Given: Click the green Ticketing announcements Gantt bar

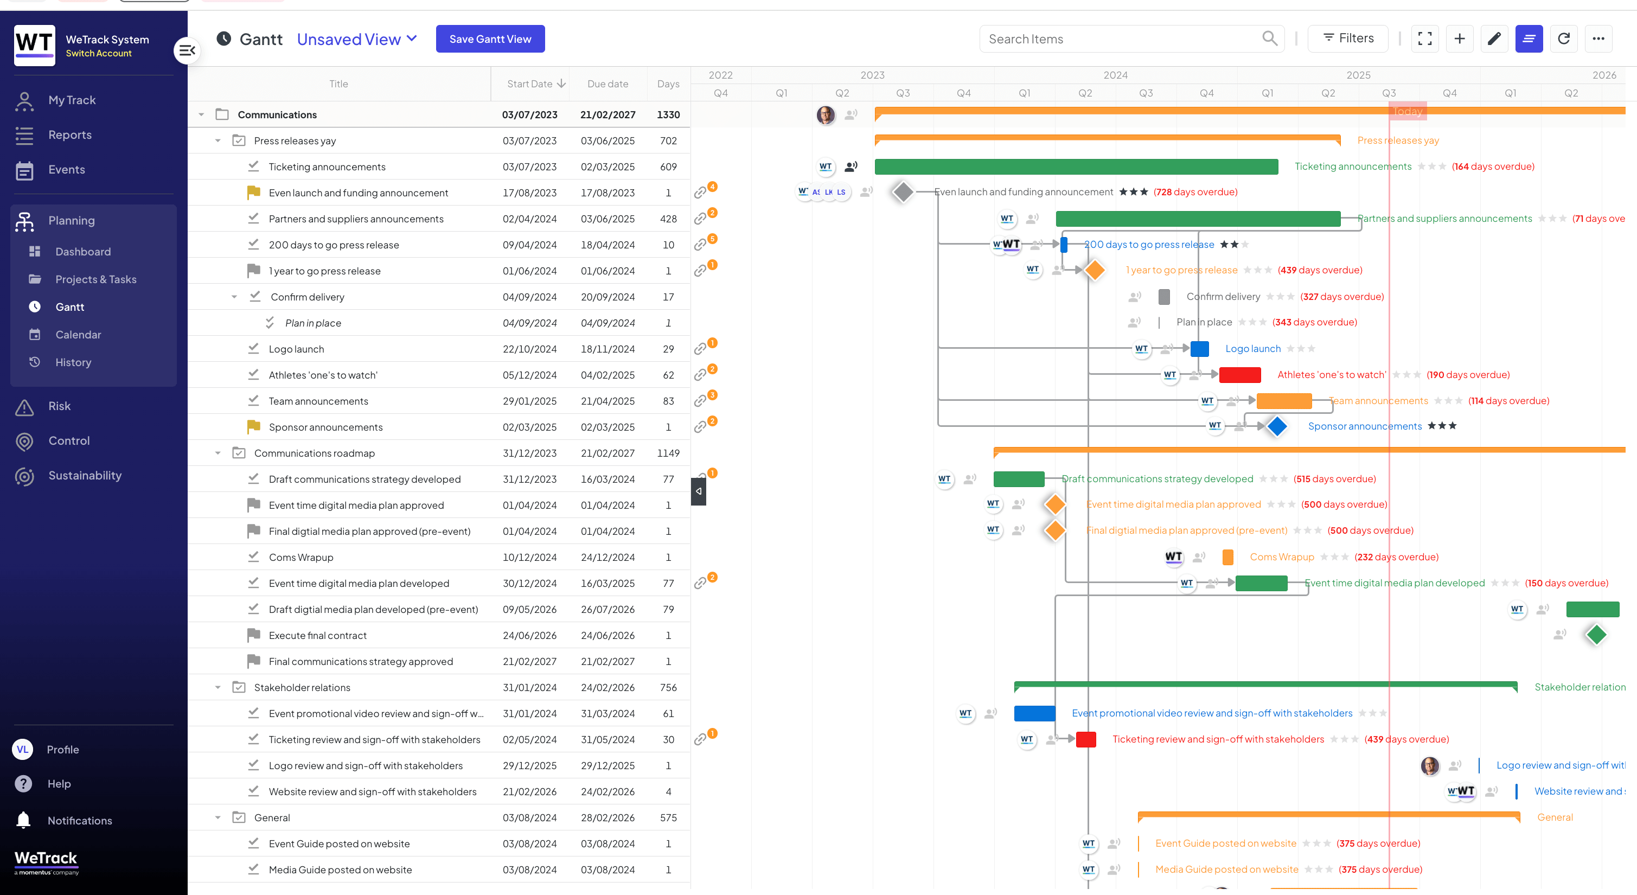Looking at the screenshot, I should pos(1076,167).
